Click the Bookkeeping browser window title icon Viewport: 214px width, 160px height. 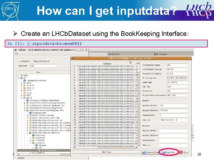[x=16, y=50]
